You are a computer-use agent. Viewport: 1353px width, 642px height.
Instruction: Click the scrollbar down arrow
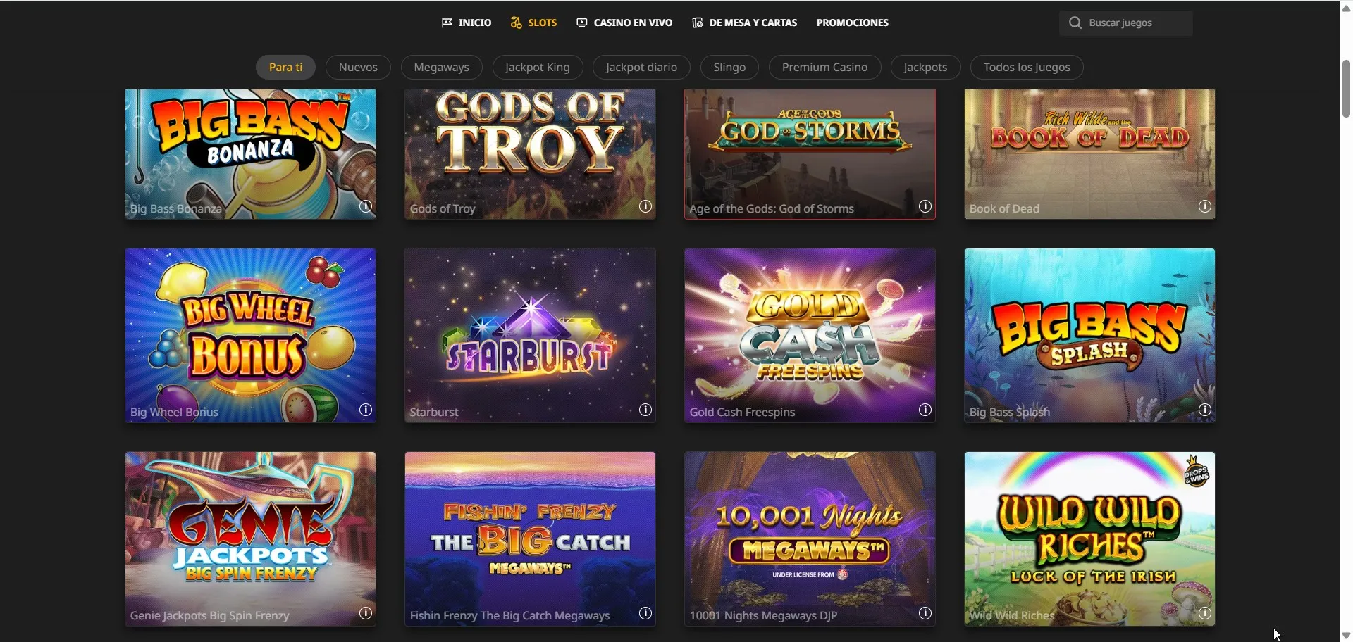[1346, 635]
